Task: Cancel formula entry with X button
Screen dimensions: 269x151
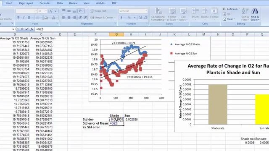Action: tap(22, 29)
